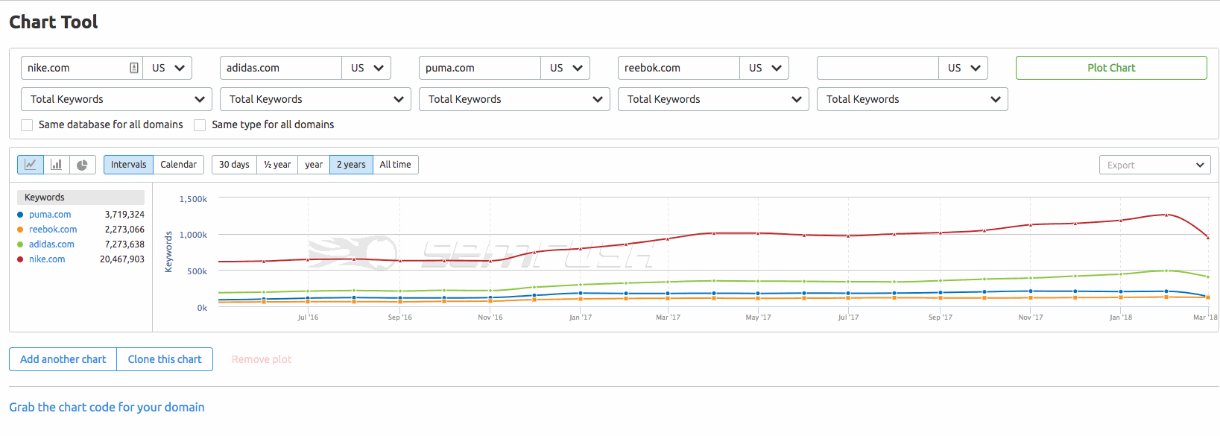1220x436 pixels.
Task: Toggle orange reebok.com legend dot
Action: click(x=20, y=230)
